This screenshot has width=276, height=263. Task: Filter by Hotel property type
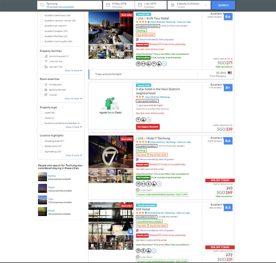41,113
